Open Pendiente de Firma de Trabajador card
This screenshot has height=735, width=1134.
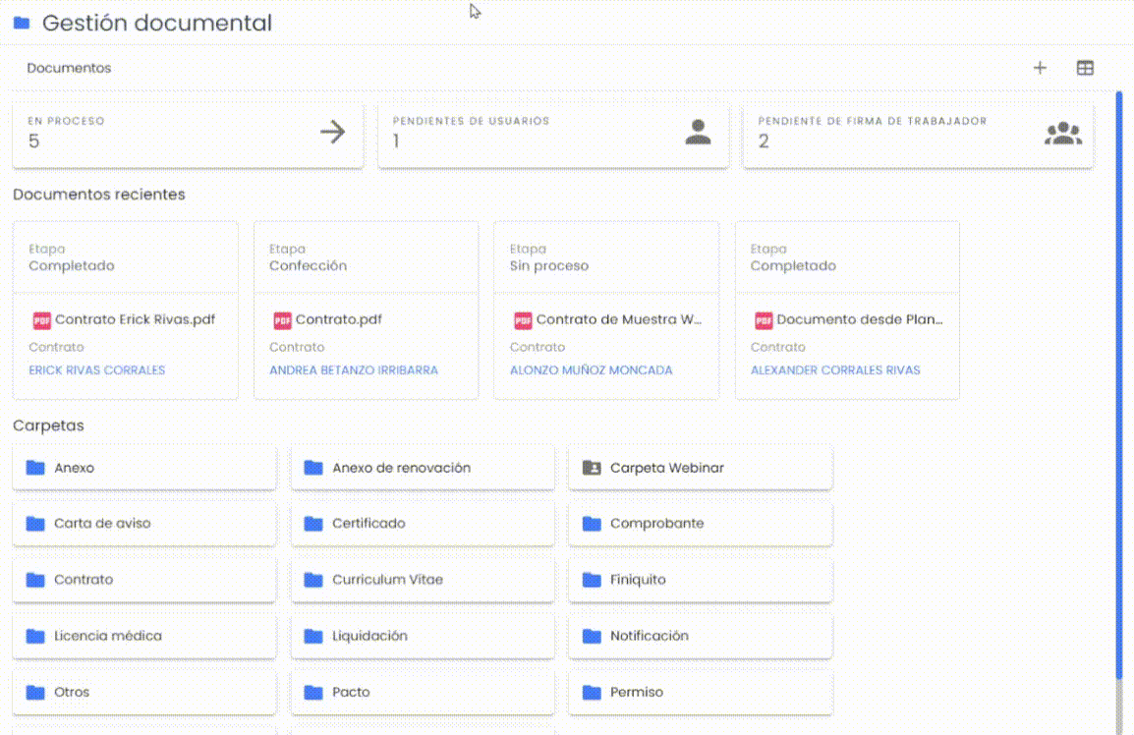tap(919, 136)
